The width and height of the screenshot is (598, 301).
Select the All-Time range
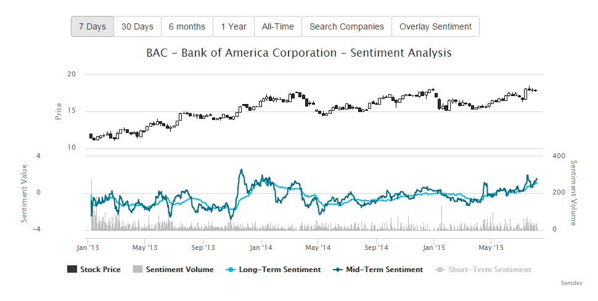pyautogui.click(x=277, y=26)
